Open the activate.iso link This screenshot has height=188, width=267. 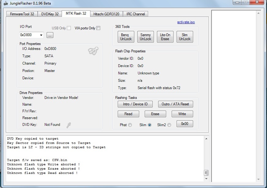click(186, 22)
